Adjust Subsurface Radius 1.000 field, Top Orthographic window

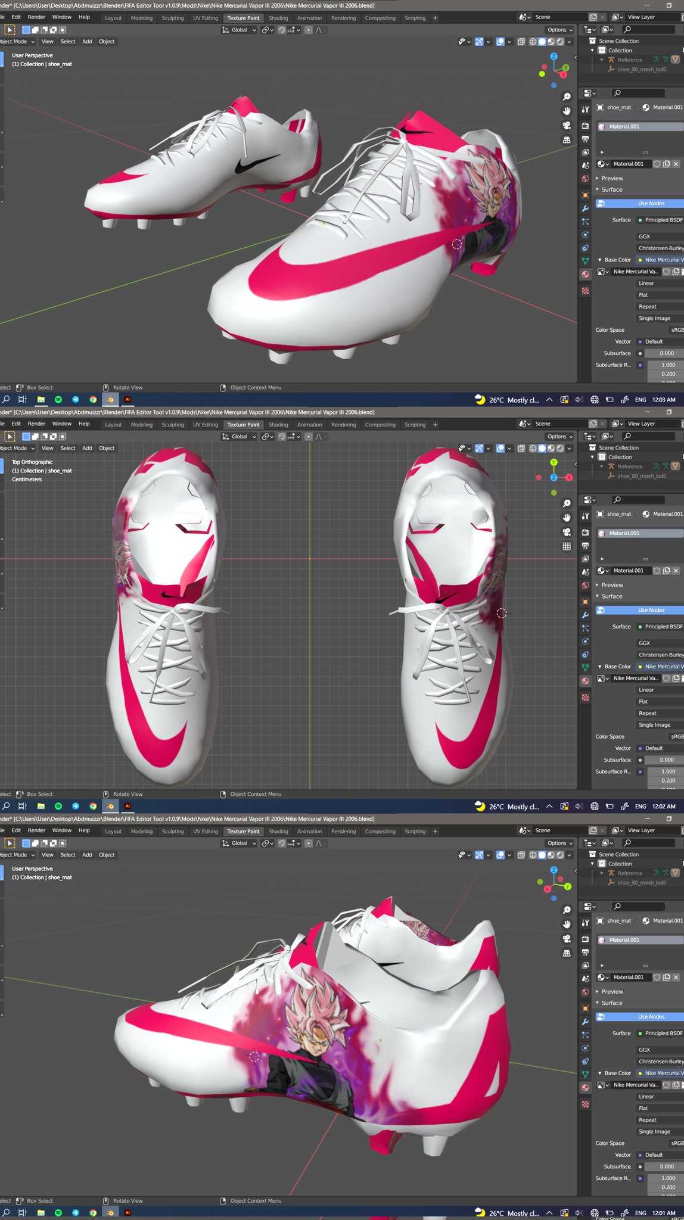point(666,771)
